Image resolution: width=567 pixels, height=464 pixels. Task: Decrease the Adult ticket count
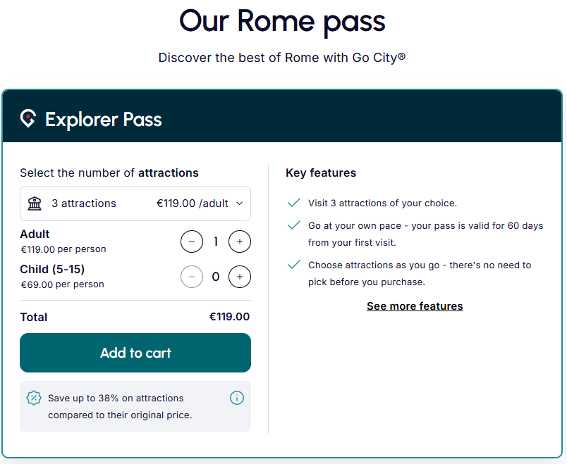tap(192, 242)
